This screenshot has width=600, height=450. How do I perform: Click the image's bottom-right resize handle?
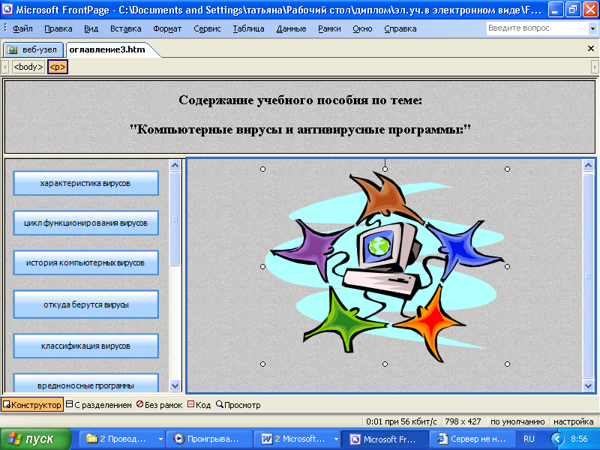(508, 364)
